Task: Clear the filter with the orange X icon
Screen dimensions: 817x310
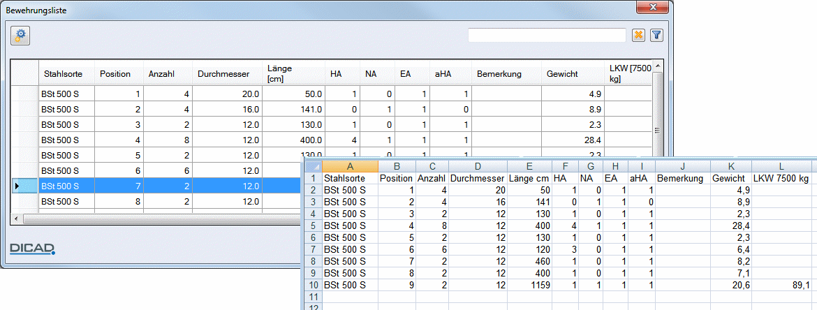Action: 638,36
